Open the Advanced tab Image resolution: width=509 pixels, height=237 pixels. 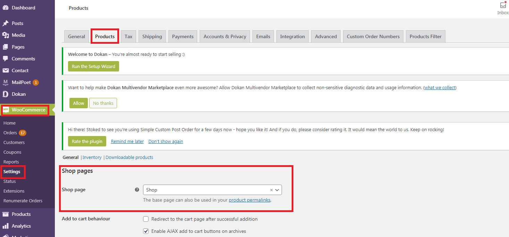pyautogui.click(x=326, y=36)
